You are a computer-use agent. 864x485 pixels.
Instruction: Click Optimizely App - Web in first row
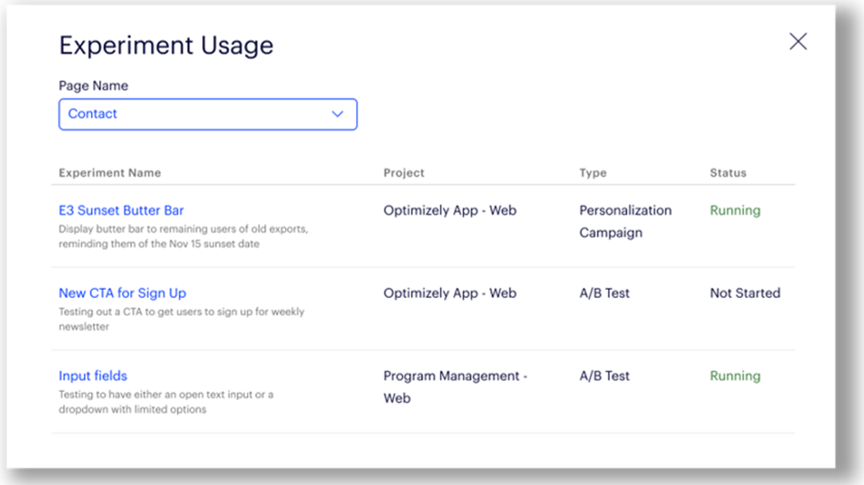point(449,211)
